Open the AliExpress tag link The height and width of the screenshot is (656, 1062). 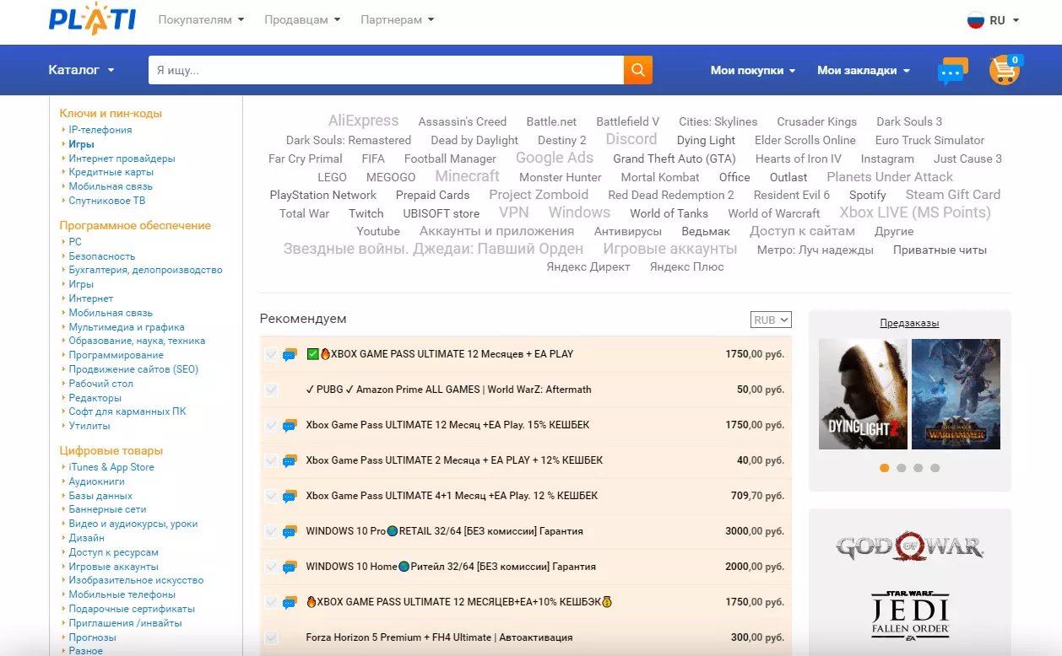(x=363, y=121)
